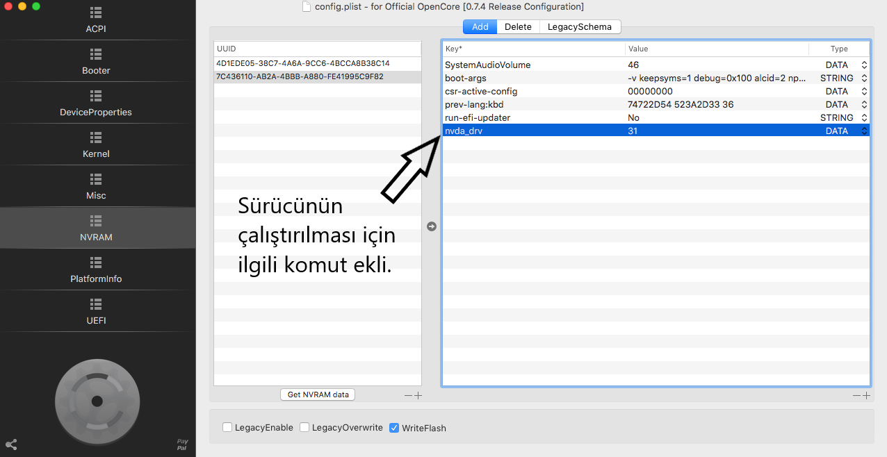This screenshot has width=887, height=457.
Task: Open type dropdown for boot-args row
Action: coord(864,78)
